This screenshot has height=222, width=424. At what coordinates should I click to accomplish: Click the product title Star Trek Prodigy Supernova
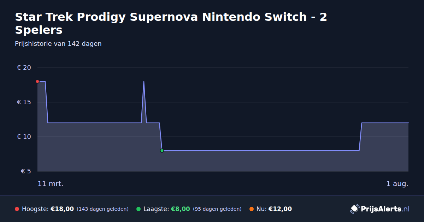[x=171, y=23]
